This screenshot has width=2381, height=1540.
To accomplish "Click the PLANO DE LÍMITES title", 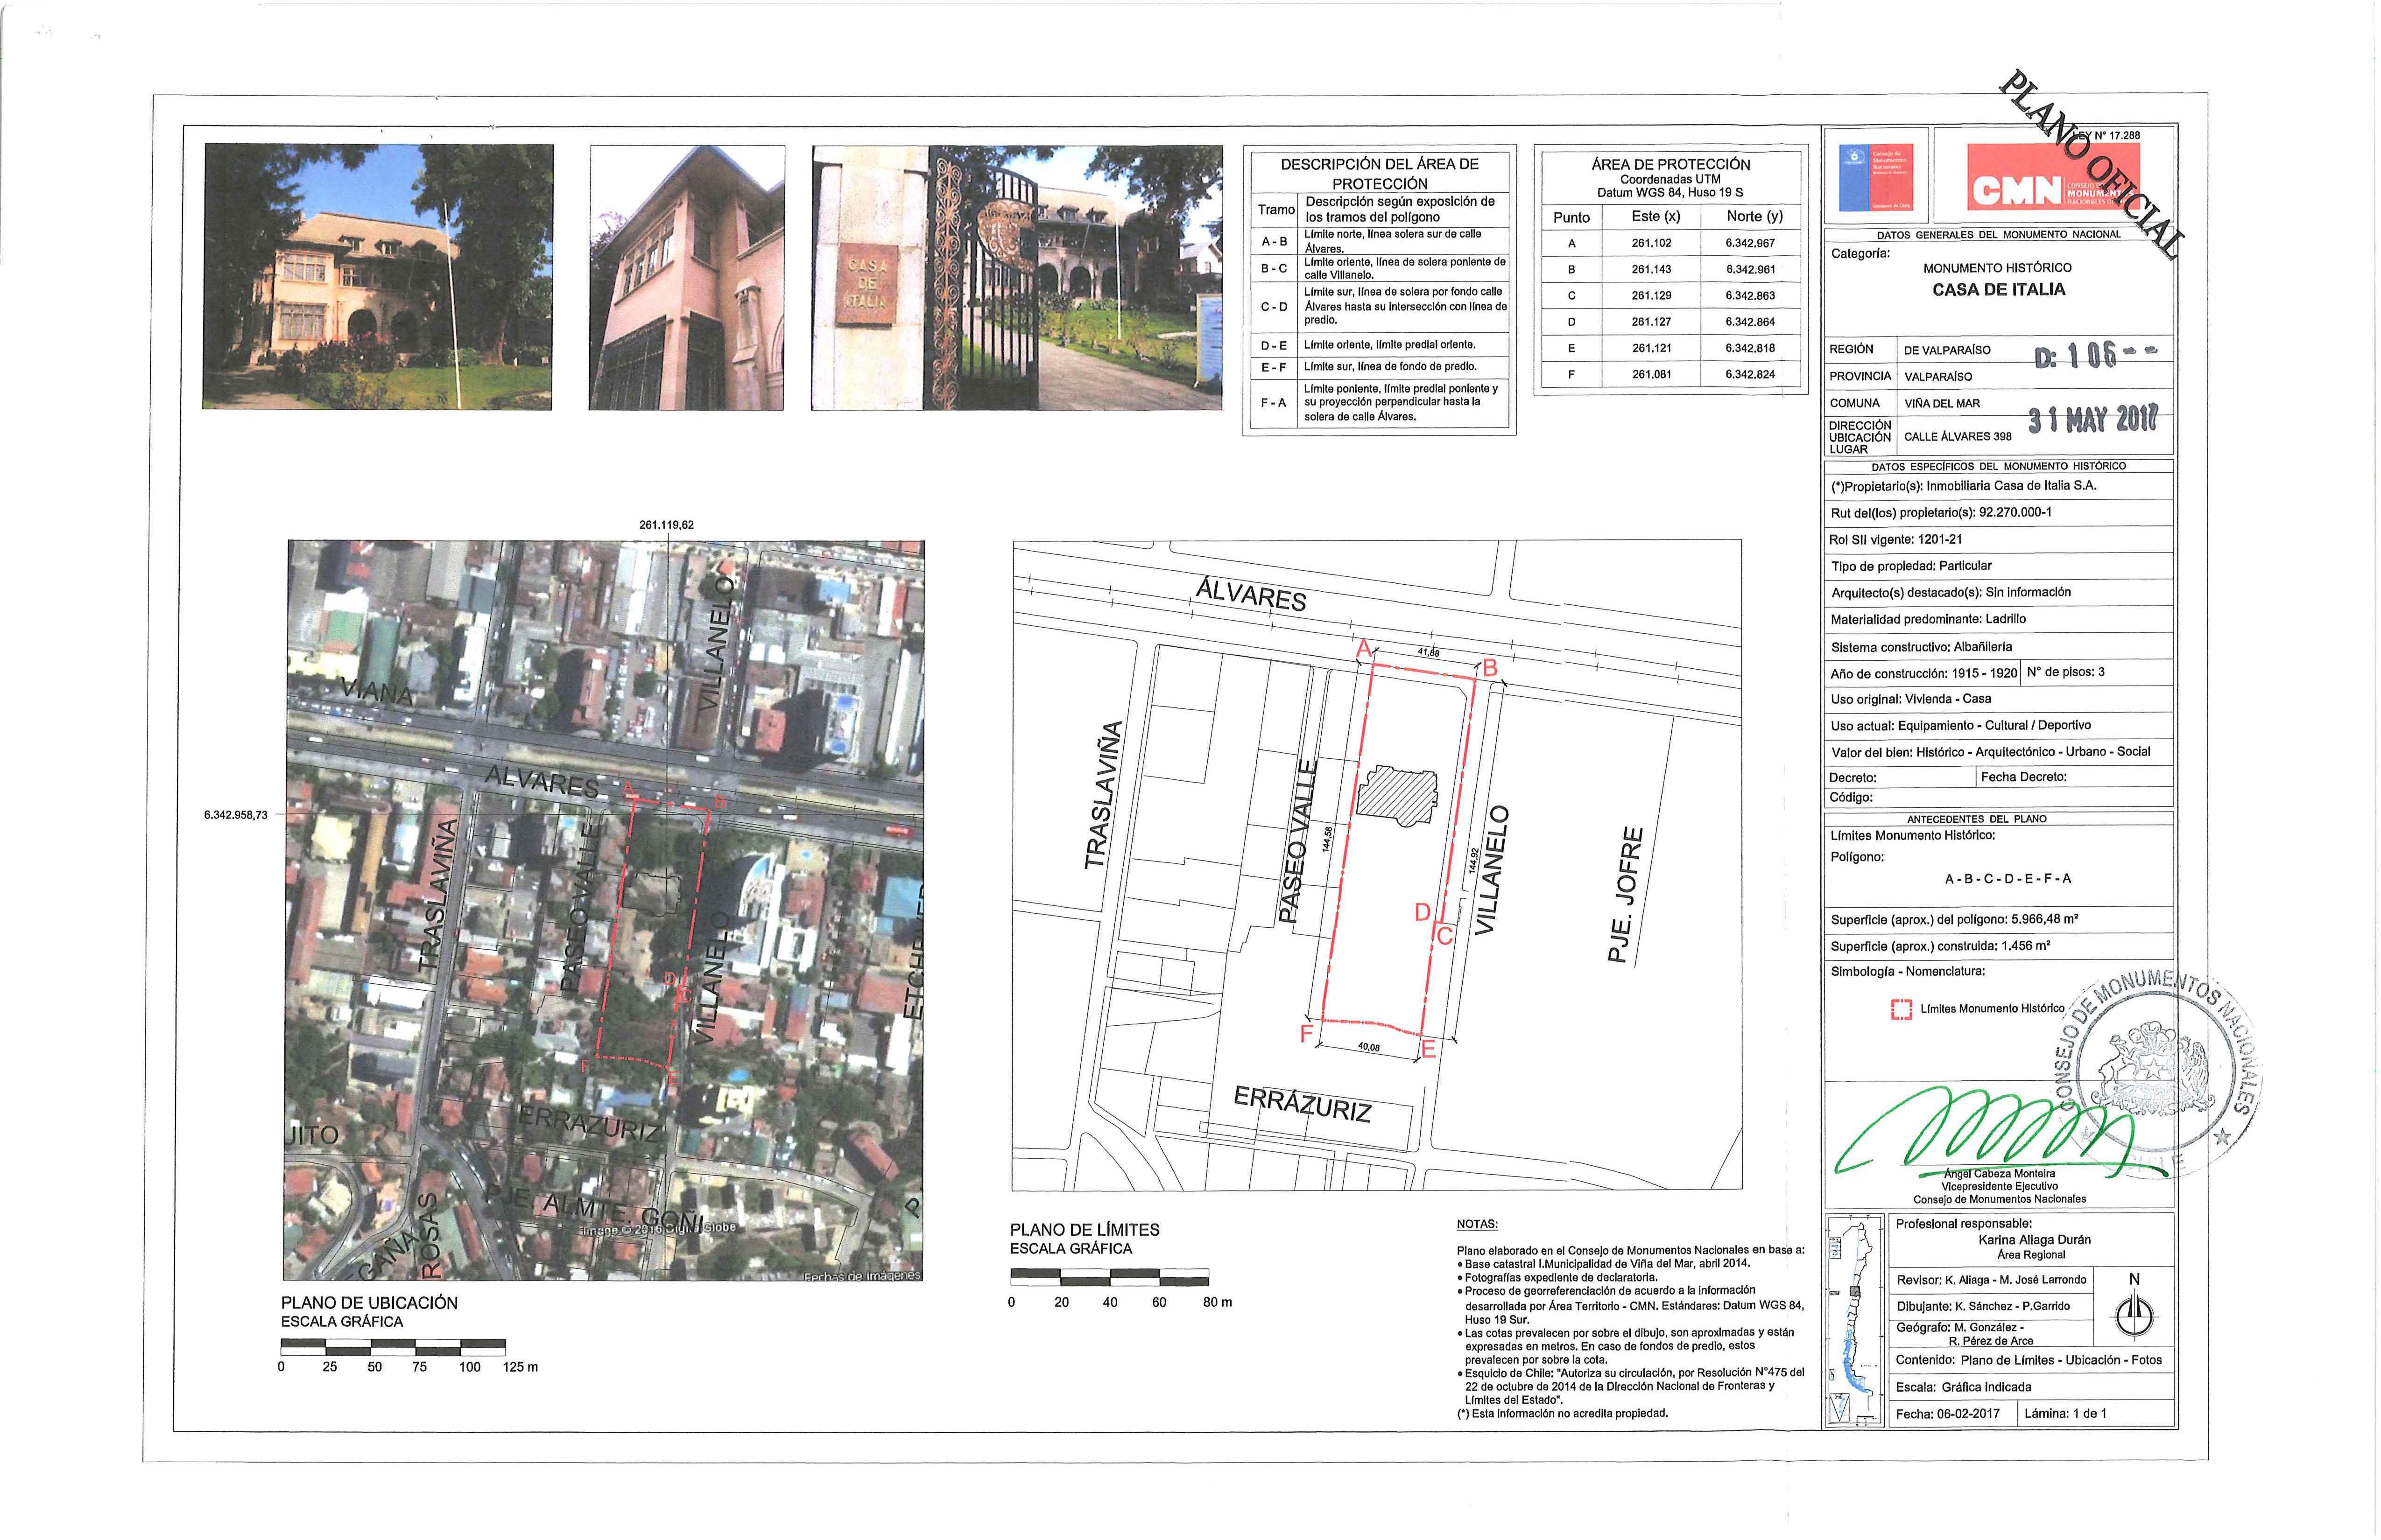I will click(1085, 1230).
